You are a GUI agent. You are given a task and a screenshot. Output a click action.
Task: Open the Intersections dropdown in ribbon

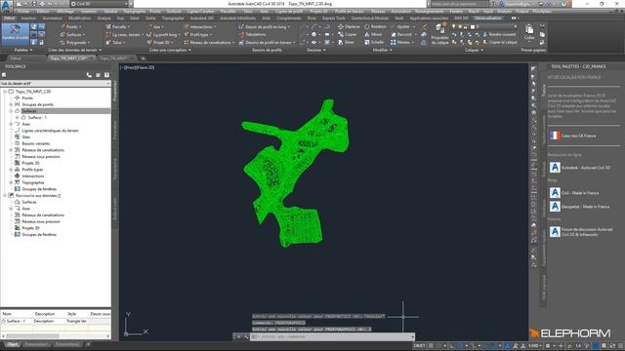(200, 26)
